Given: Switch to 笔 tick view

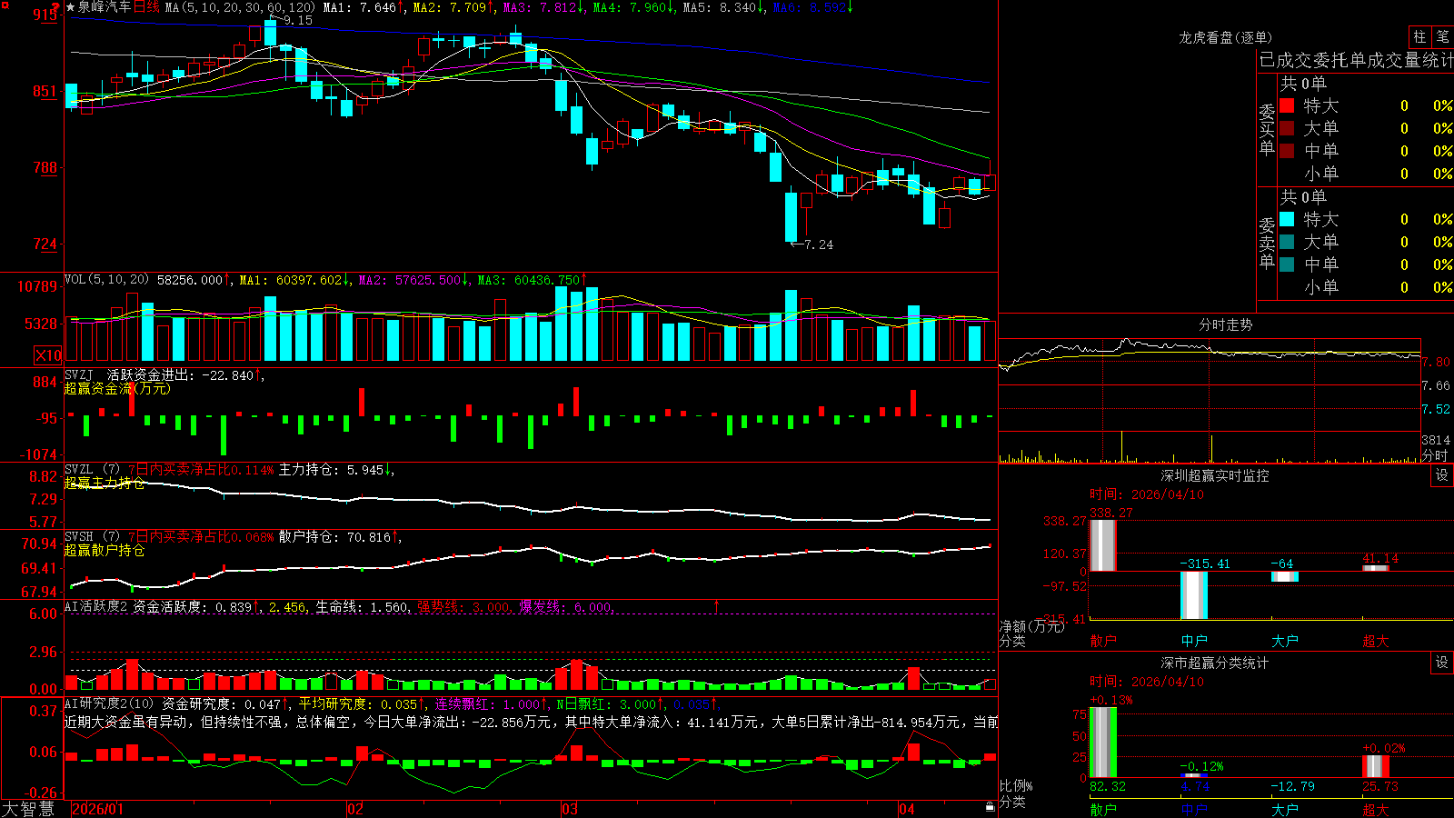Looking at the screenshot, I should 1442,36.
